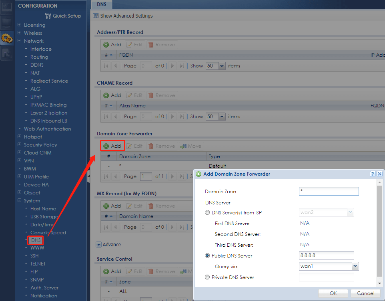Open help in Add Domain Zone Forwarder dialog

pyautogui.click(x=373, y=174)
